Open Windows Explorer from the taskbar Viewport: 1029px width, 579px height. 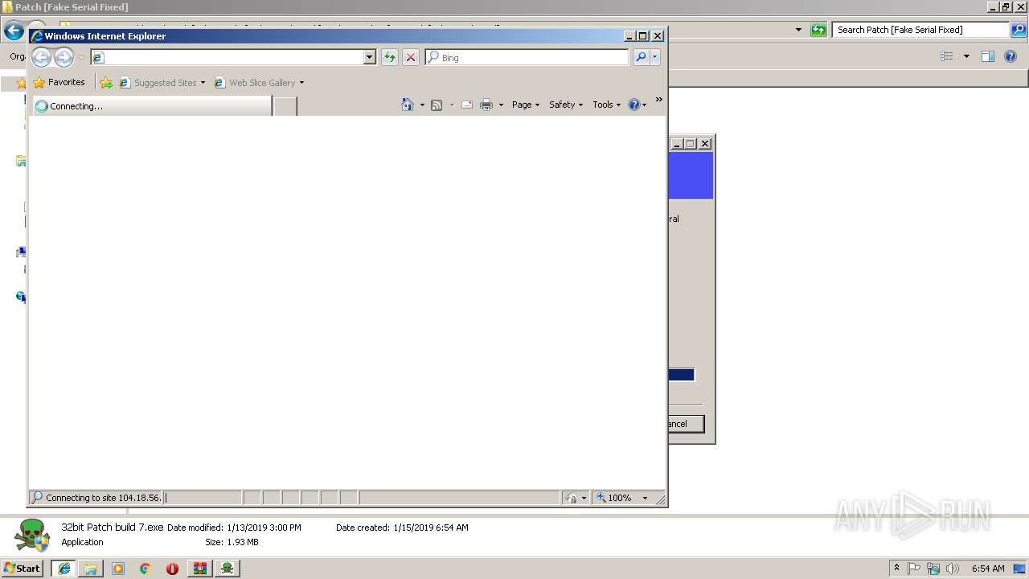[91, 569]
